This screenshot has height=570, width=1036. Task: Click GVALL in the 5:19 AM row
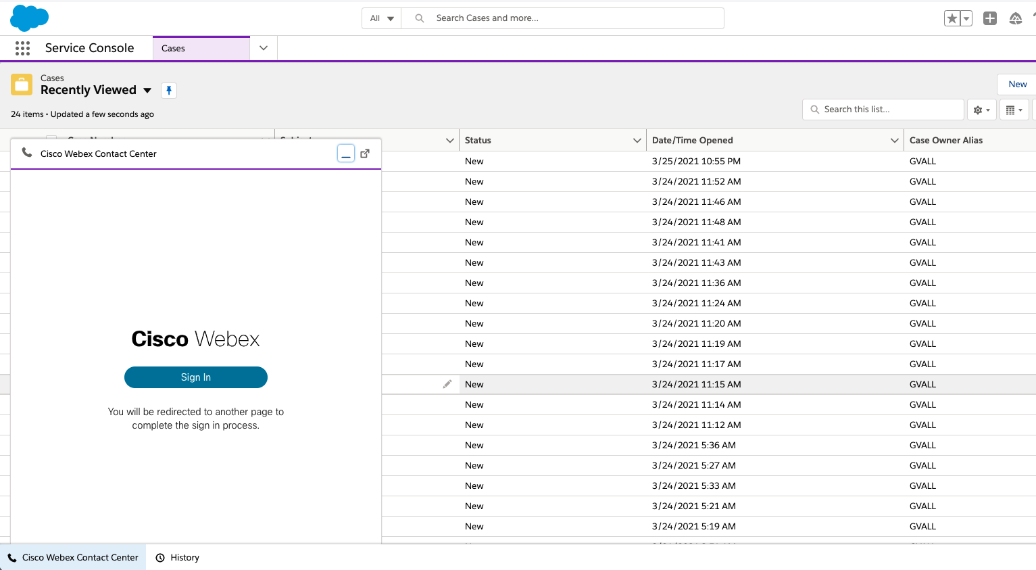(922, 527)
